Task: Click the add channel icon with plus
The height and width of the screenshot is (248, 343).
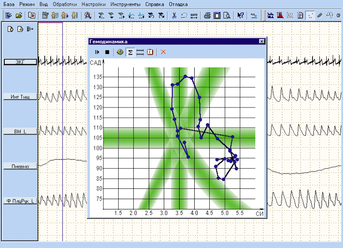Action: 10,29
